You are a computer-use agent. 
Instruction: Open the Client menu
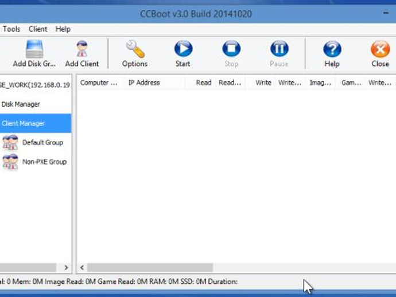[x=38, y=29]
